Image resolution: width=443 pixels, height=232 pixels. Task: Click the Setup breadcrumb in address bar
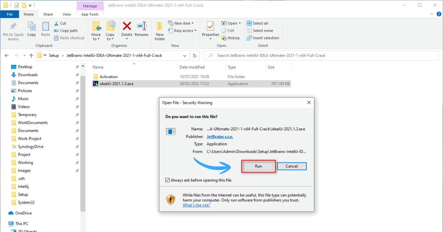click(x=54, y=56)
